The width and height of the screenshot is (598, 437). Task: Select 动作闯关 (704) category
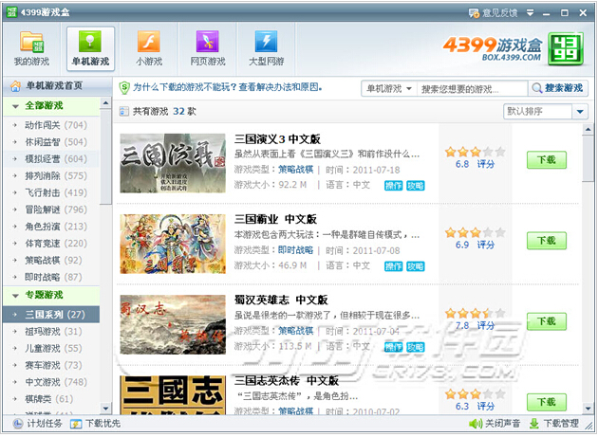(x=51, y=125)
